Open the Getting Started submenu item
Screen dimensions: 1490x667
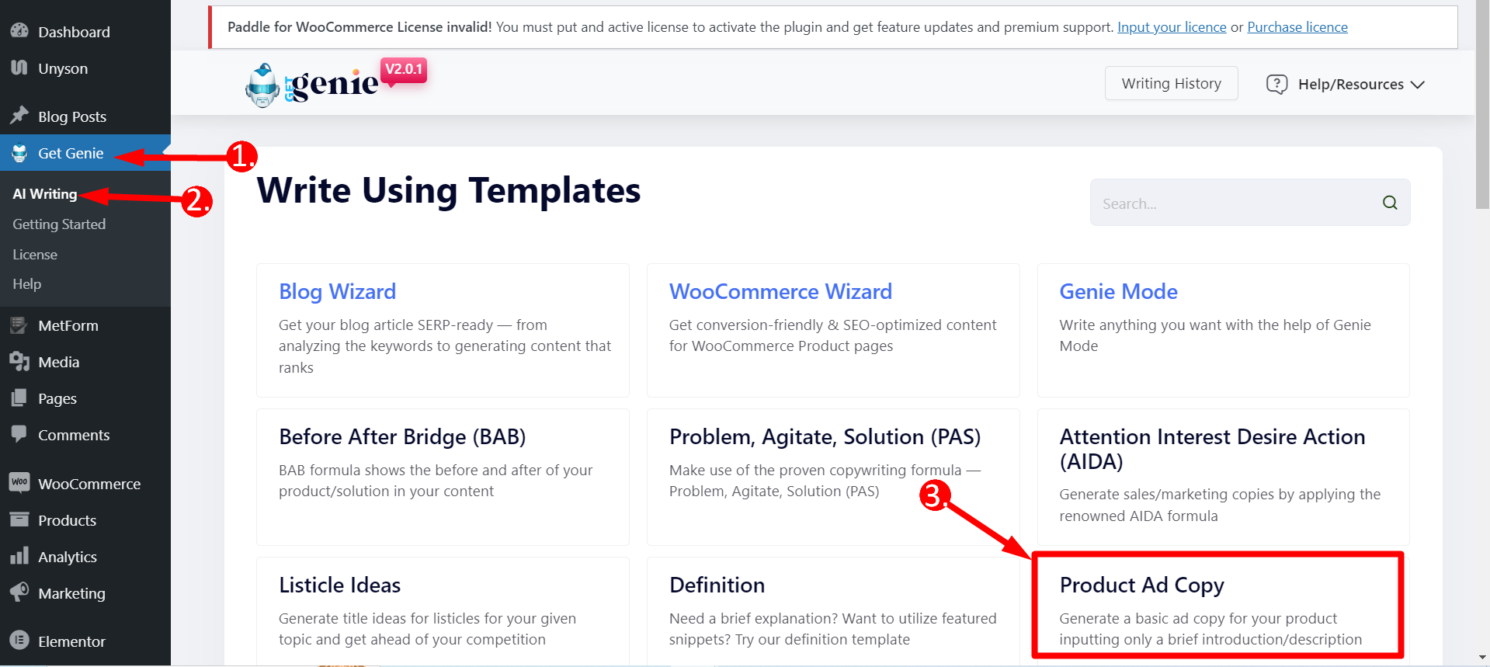point(59,224)
